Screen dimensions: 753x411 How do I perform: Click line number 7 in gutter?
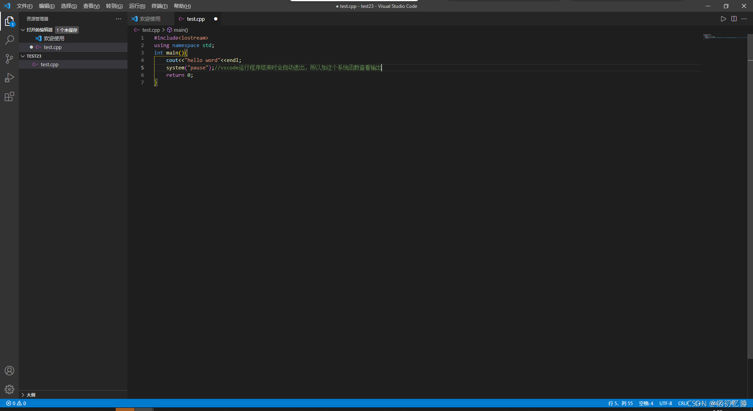142,83
